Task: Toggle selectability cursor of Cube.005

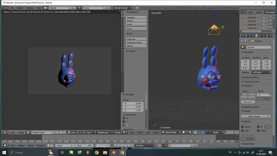Action: [267, 28]
